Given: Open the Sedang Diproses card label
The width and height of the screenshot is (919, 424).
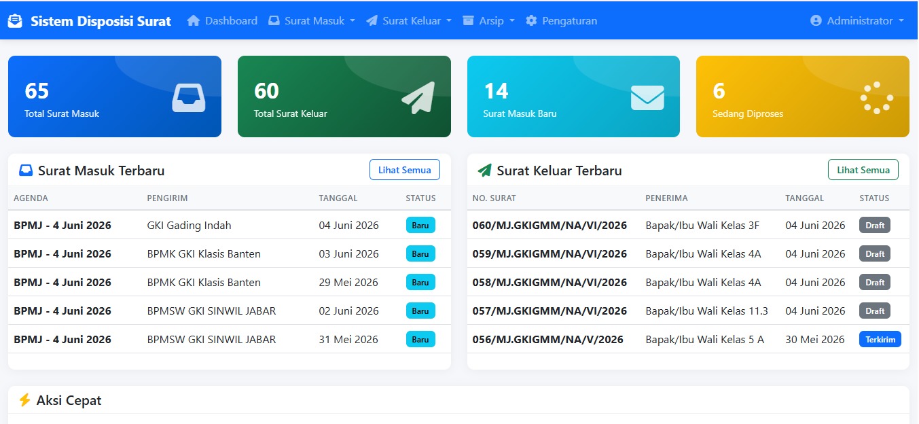Looking at the screenshot, I should click(748, 114).
